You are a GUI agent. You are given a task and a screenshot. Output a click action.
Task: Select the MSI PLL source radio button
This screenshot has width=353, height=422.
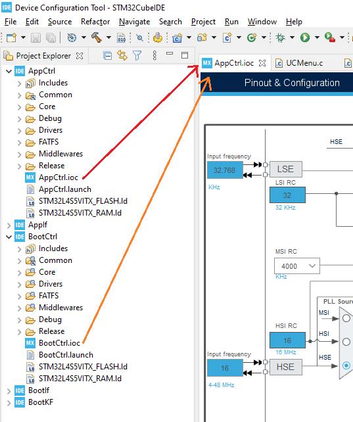346,318
